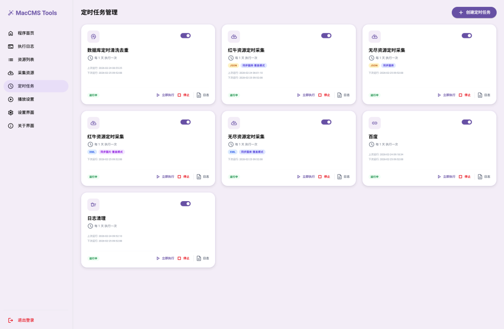Click the 创建定时任务 button

tap(474, 12)
